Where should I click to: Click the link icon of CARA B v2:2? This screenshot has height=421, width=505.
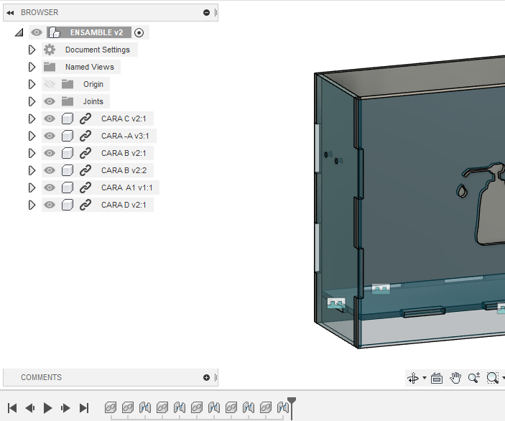[x=85, y=170]
